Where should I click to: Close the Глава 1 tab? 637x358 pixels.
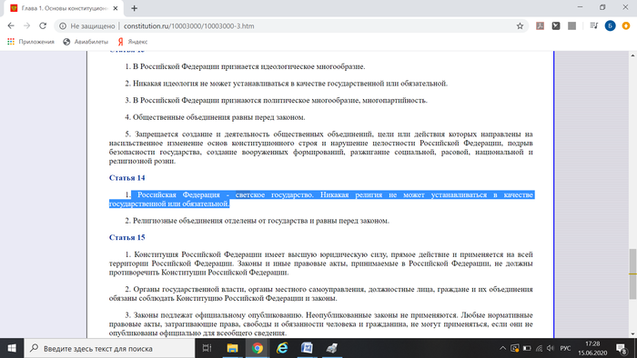point(116,8)
